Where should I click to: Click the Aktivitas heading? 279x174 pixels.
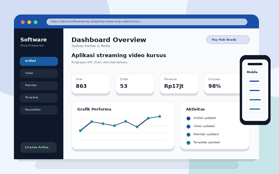195,109
